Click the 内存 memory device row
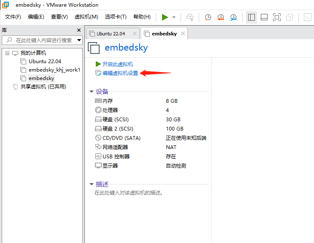The width and height of the screenshot is (314, 243). click(x=151, y=101)
